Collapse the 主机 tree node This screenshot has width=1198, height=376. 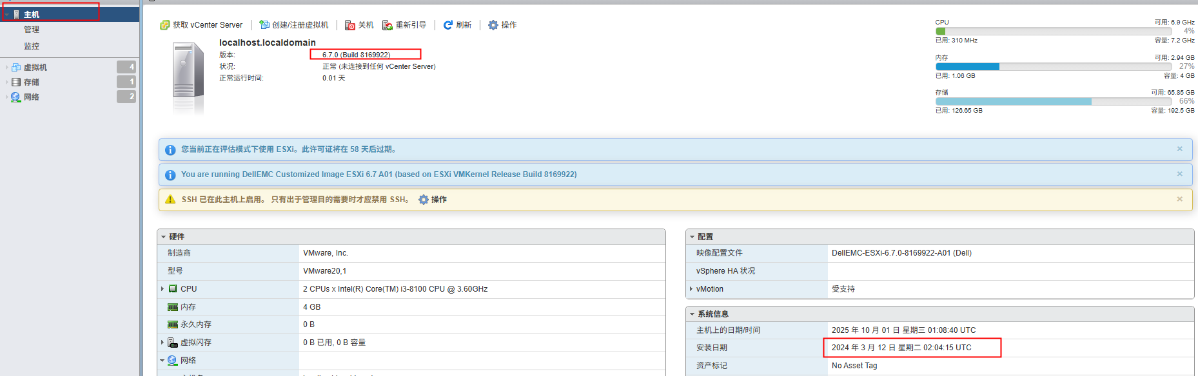click(x=7, y=14)
